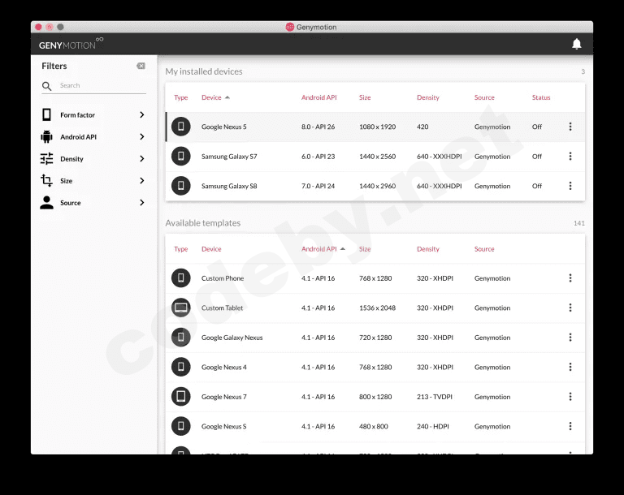Viewport: 624px width, 495px height.
Task: Sort installed devices by Type column
Action: point(180,97)
